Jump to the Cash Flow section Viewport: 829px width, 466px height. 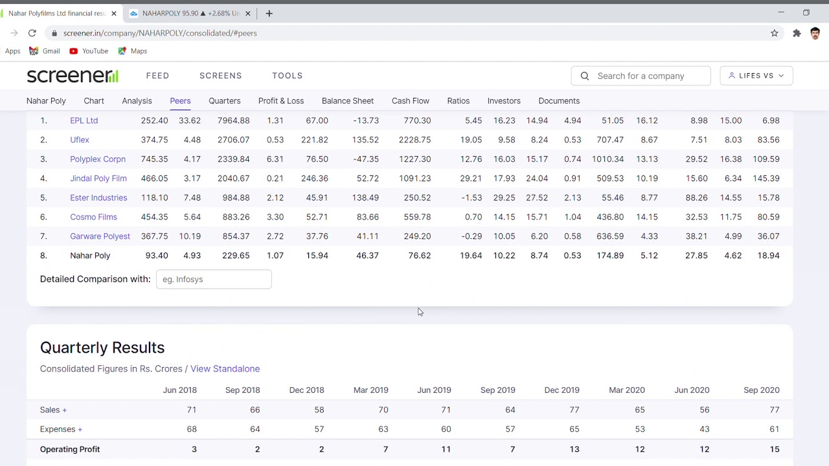pyautogui.click(x=411, y=101)
